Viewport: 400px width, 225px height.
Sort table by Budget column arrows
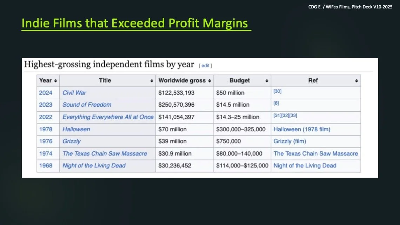point(267,81)
